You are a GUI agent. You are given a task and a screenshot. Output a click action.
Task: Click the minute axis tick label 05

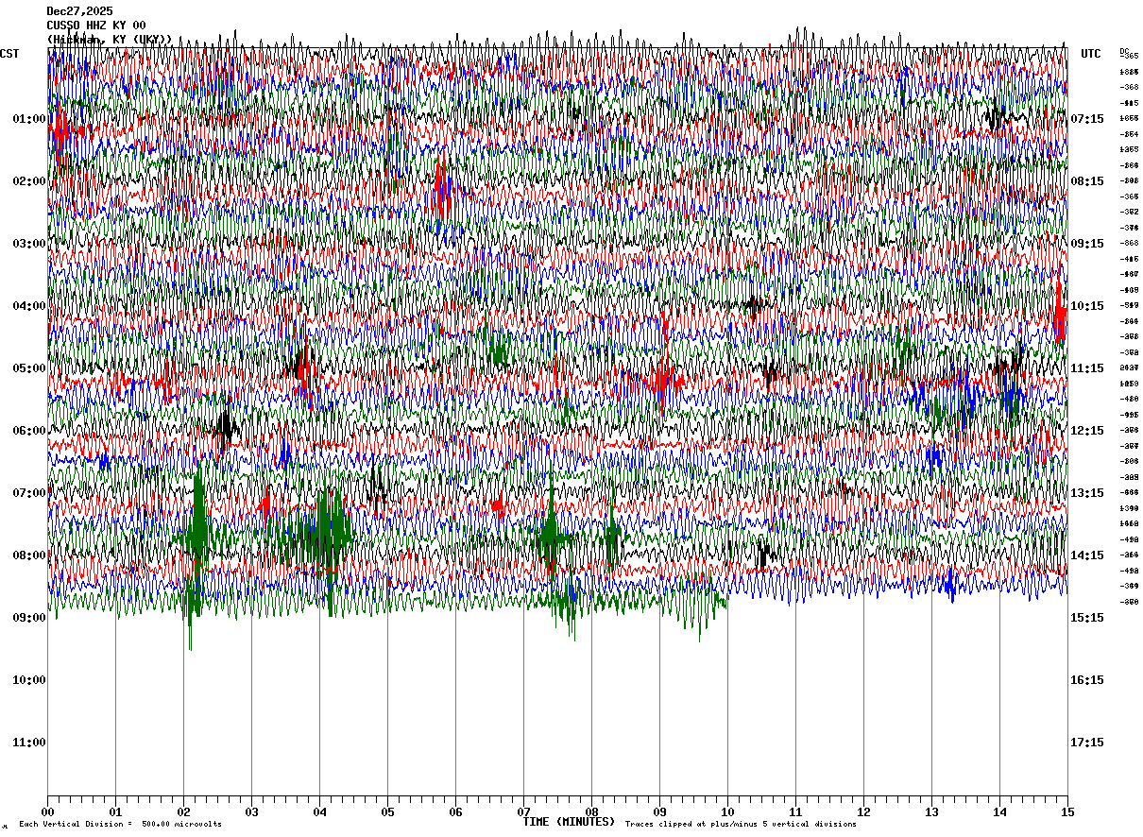coord(387,811)
